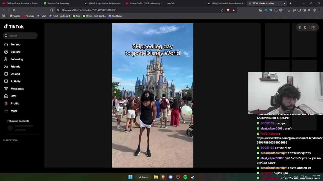Open the music playlist toolbar icon
This screenshot has width=323, height=181.
(294, 10)
